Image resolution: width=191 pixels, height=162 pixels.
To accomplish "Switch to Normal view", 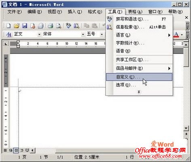I will [x=5, y=150].
